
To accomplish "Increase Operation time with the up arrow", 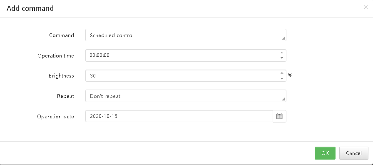I will coord(282,53).
